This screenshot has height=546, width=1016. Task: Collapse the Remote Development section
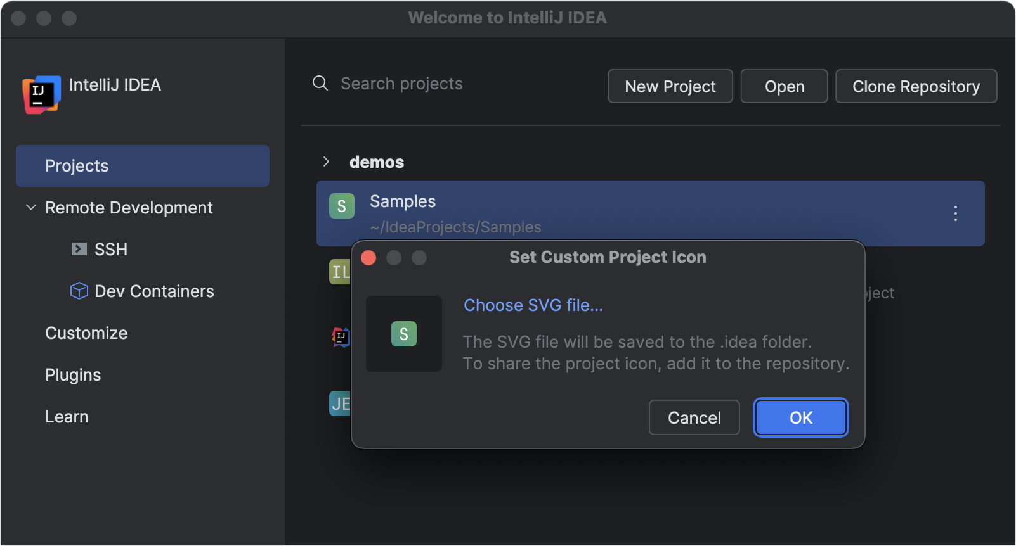tap(30, 207)
